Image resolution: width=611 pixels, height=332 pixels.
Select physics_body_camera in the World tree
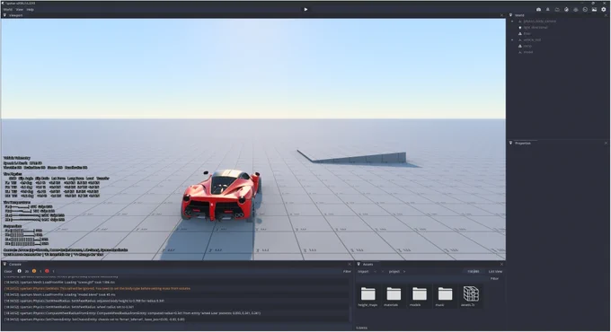[x=540, y=22]
